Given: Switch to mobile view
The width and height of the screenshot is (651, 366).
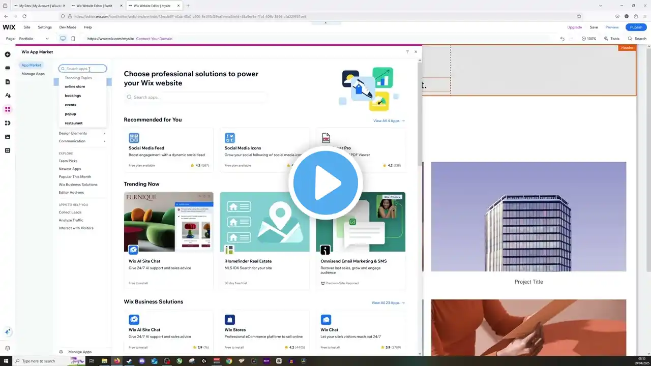Looking at the screenshot, I should 73,39.
